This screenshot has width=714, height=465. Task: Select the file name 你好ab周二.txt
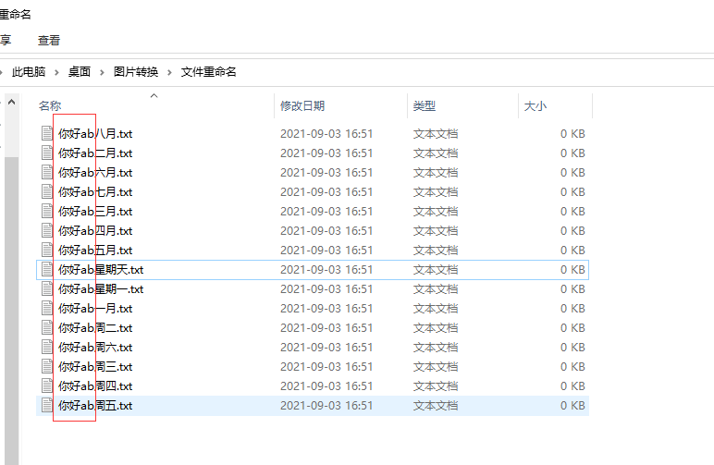pos(95,328)
